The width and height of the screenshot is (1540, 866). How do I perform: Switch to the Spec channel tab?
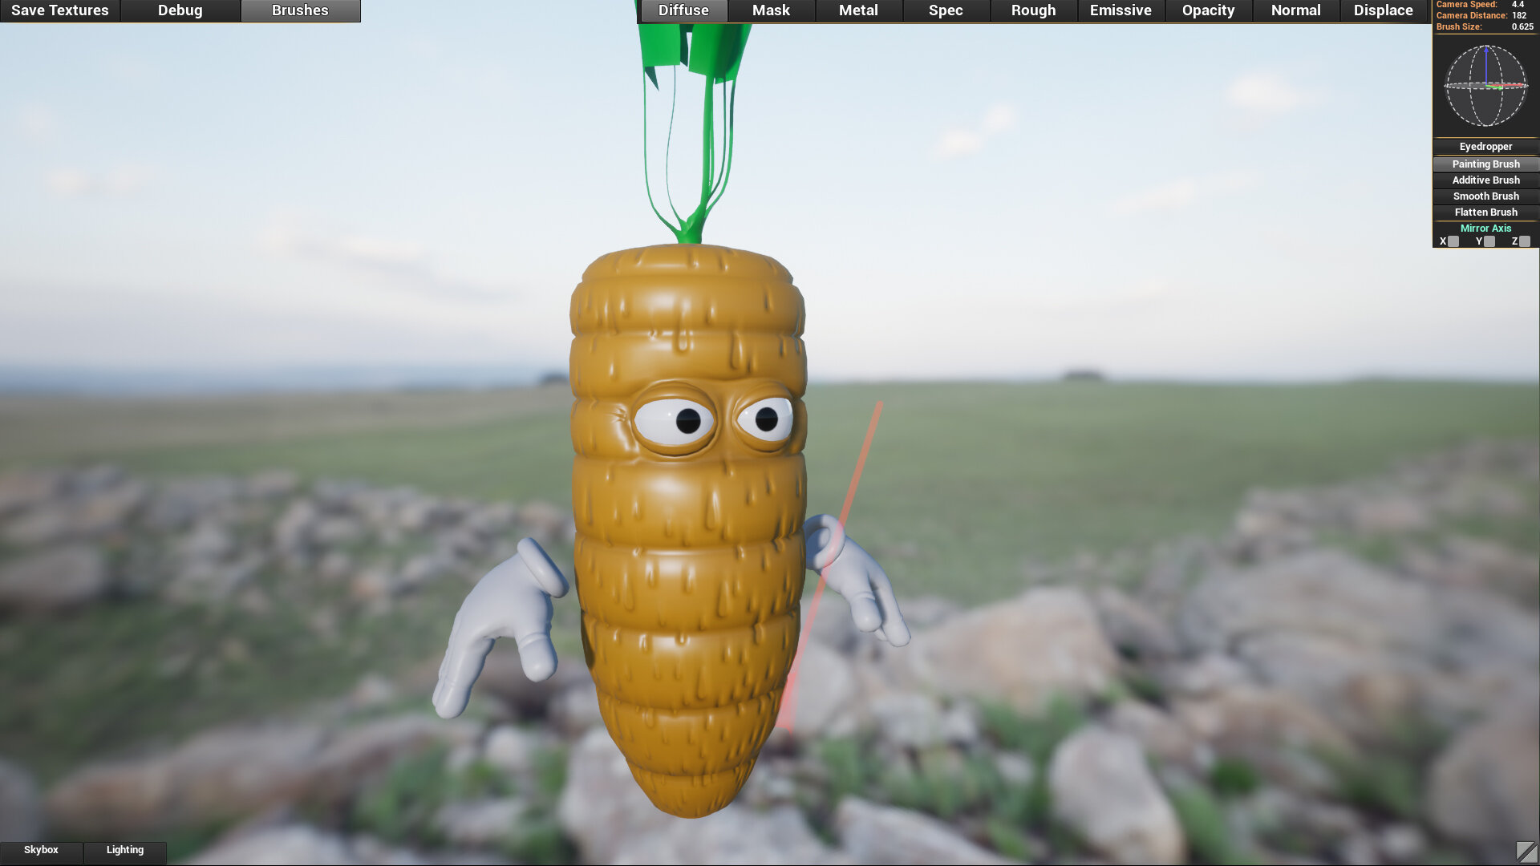(x=946, y=10)
